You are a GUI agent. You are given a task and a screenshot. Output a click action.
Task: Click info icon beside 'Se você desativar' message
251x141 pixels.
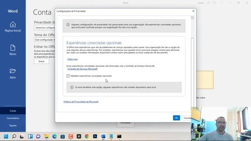click(72, 87)
